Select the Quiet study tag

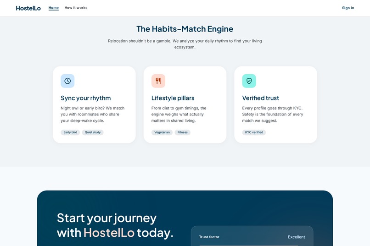click(x=93, y=132)
